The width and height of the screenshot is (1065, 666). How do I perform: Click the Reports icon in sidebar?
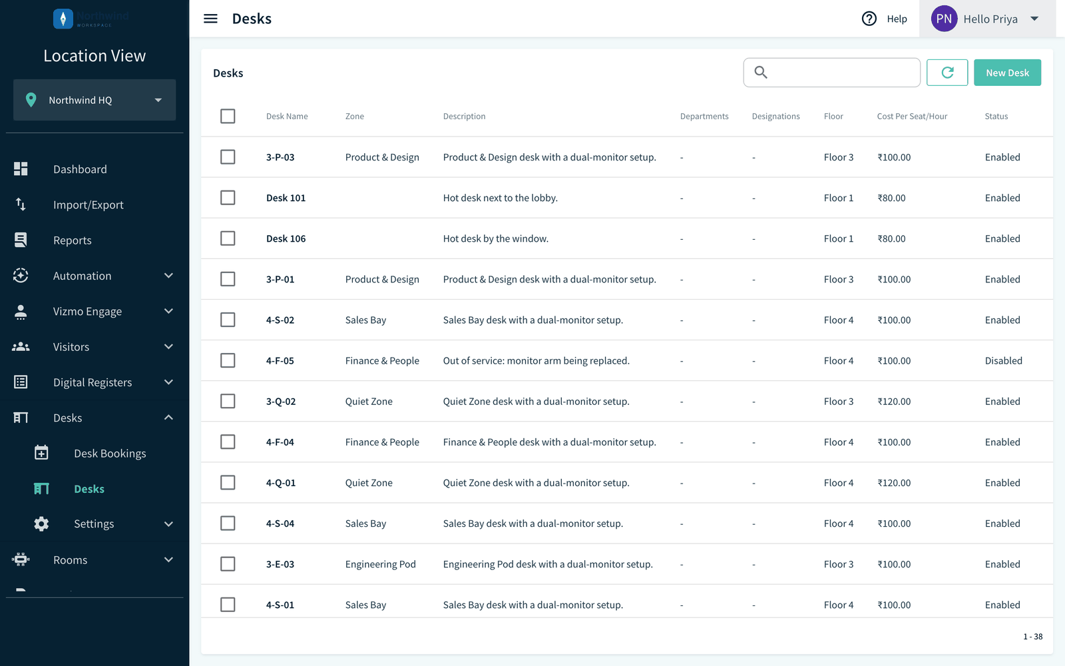[21, 240]
